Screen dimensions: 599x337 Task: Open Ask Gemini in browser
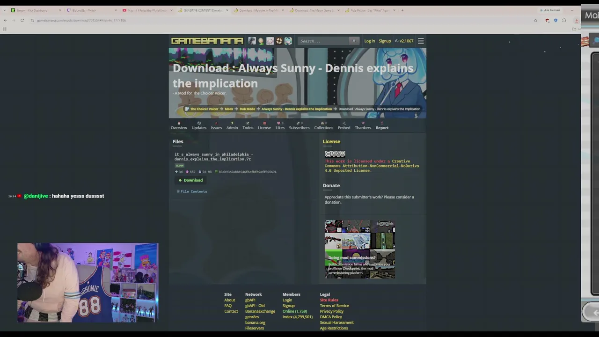550,10
